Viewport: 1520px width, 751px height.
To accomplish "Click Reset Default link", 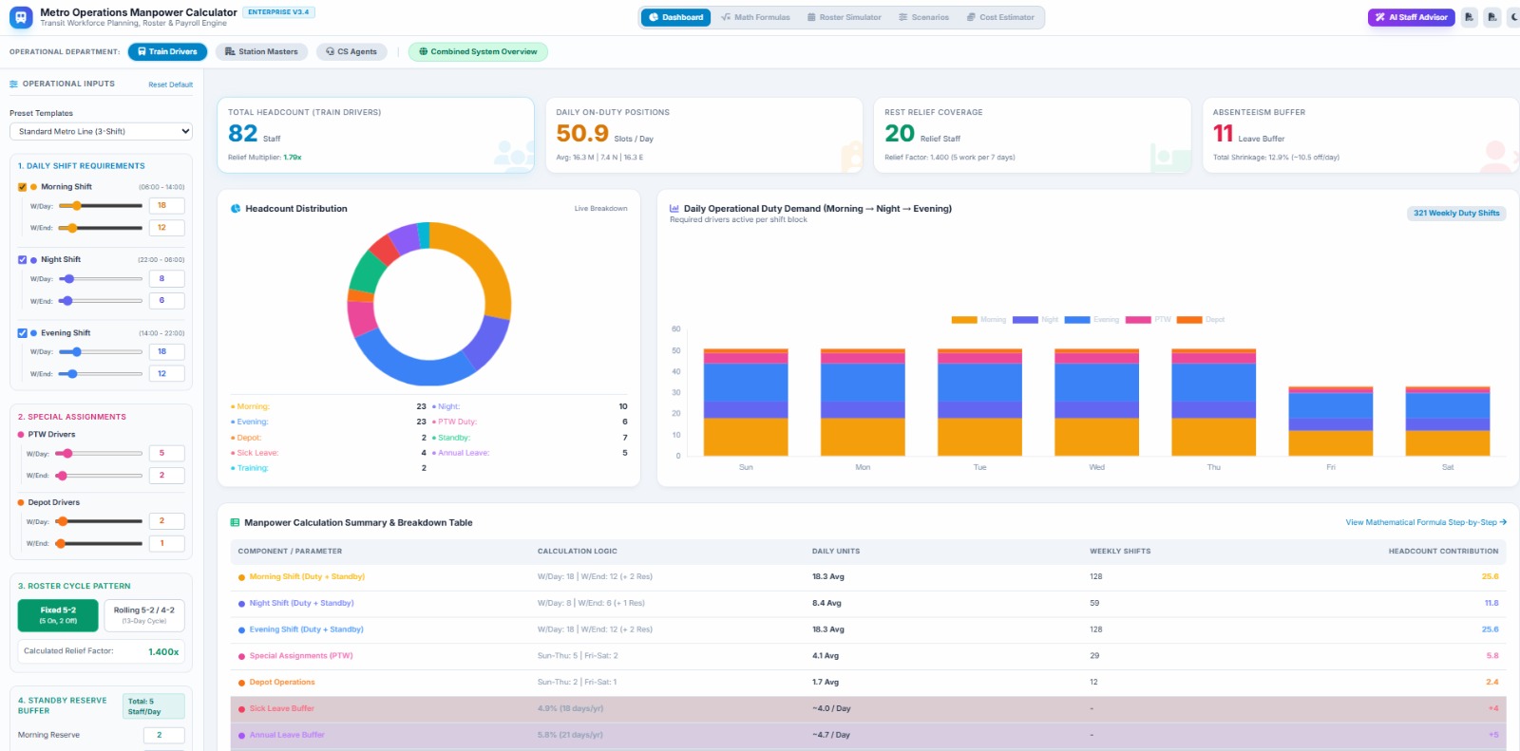I will [x=170, y=84].
